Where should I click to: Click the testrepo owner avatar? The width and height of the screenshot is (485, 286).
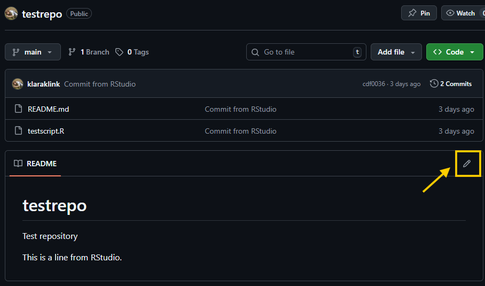[11, 13]
